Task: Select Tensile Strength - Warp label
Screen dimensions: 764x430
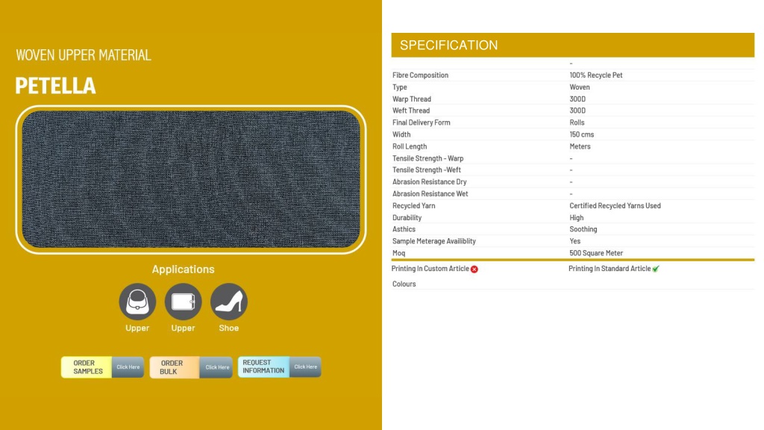Action: (x=428, y=158)
